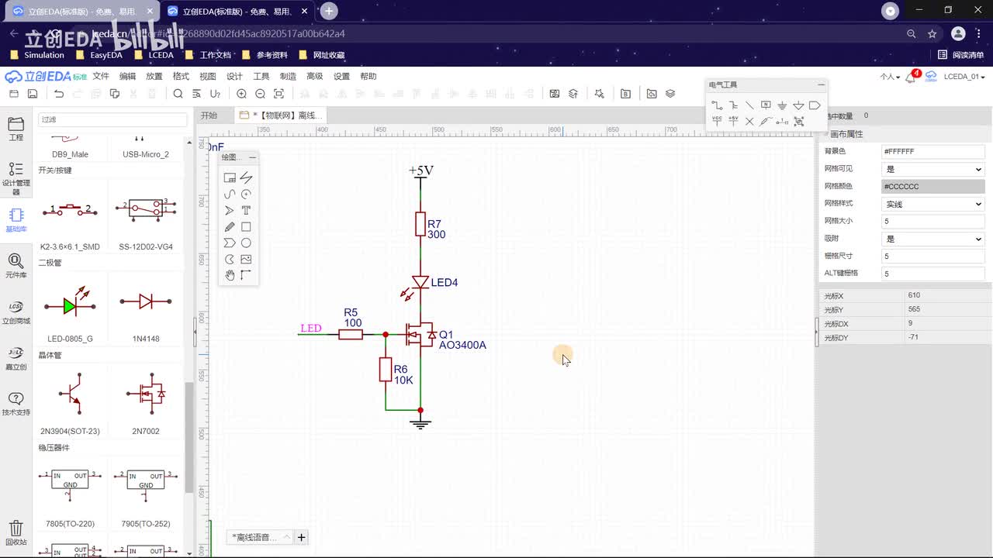Image resolution: width=993 pixels, height=558 pixels.
Task: Open the 阅读清单 reading list
Action: pos(960,55)
